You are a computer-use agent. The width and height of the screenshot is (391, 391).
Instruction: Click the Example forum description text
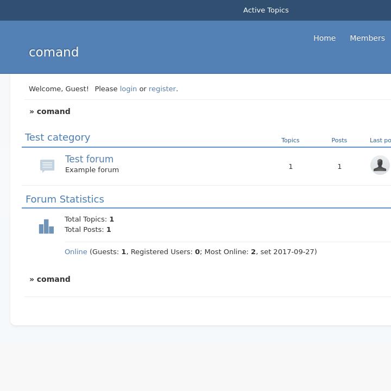coord(92,170)
